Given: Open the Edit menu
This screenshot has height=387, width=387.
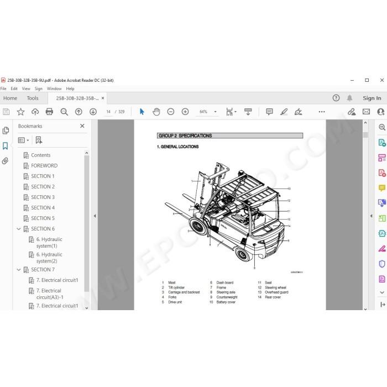Looking at the screenshot, I should click(x=14, y=88).
